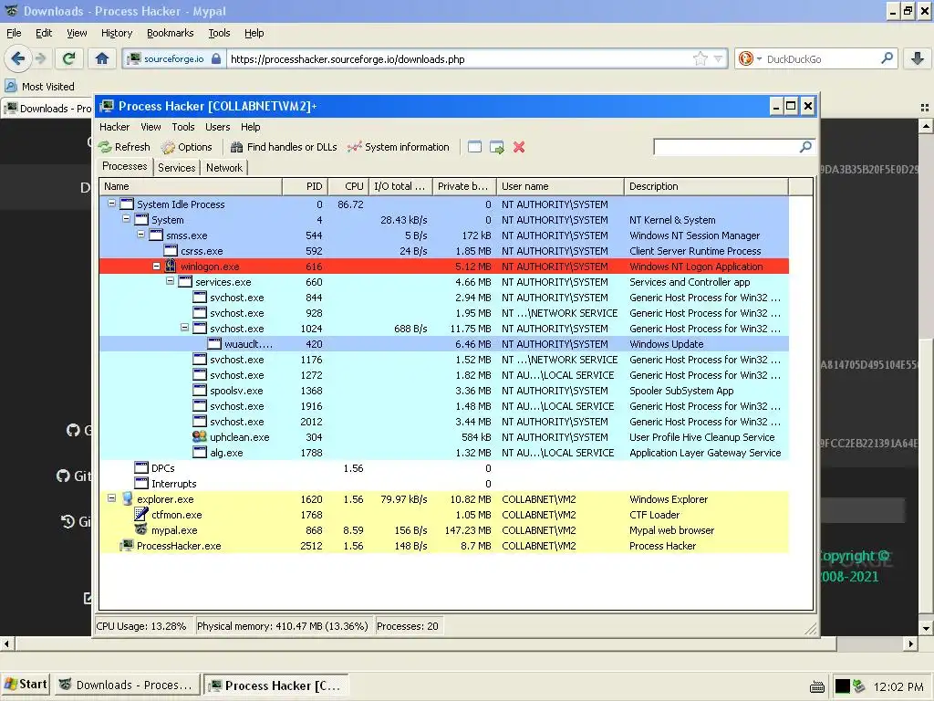Click Find handles or DLLs
Viewport: 934px width, 701px height.
(284, 147)
